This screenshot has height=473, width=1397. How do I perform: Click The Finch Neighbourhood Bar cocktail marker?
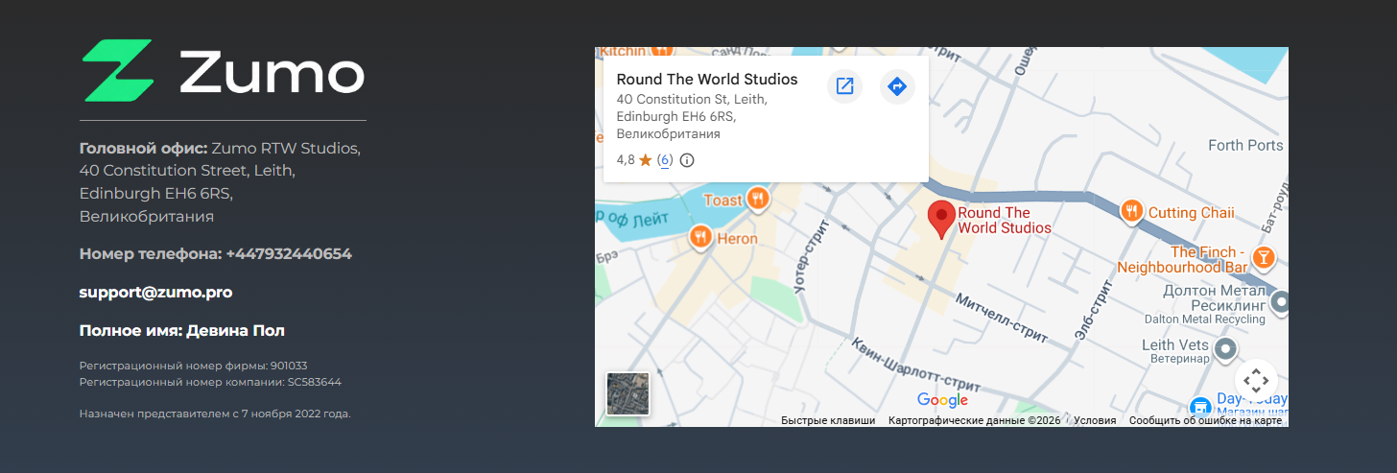(x=1265, y=257)
